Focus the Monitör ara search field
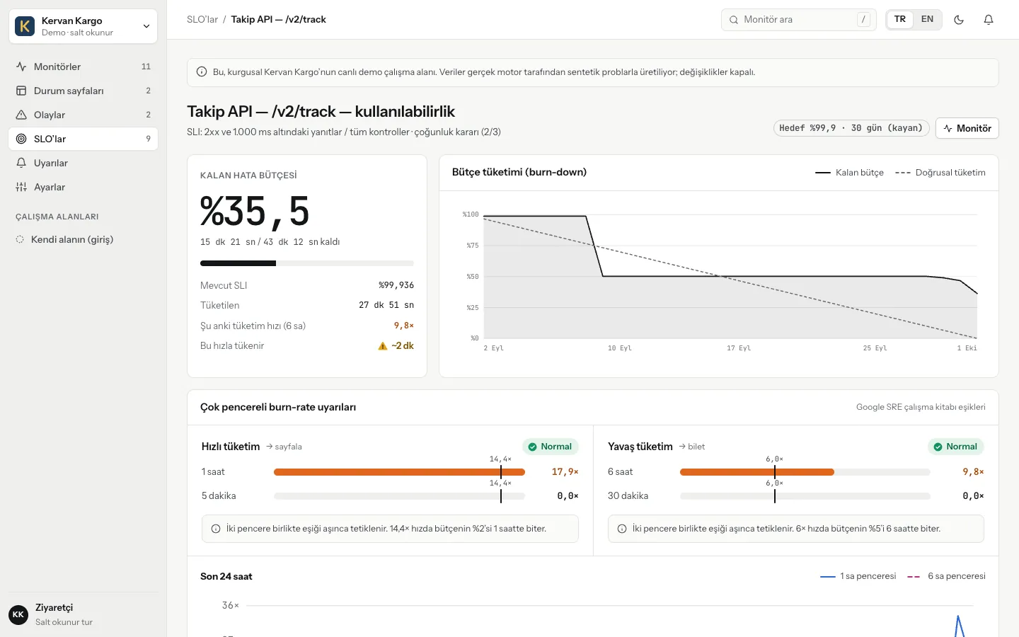Screen dimensions: 1019x637 click(799, 20)
